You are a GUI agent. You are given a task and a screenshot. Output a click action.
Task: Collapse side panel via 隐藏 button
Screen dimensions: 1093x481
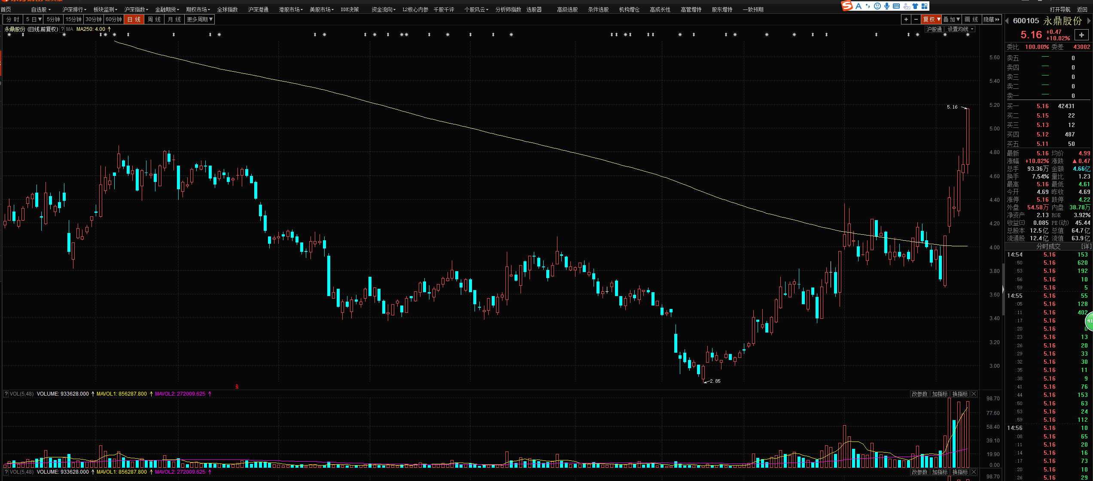(x=991, y=19)
